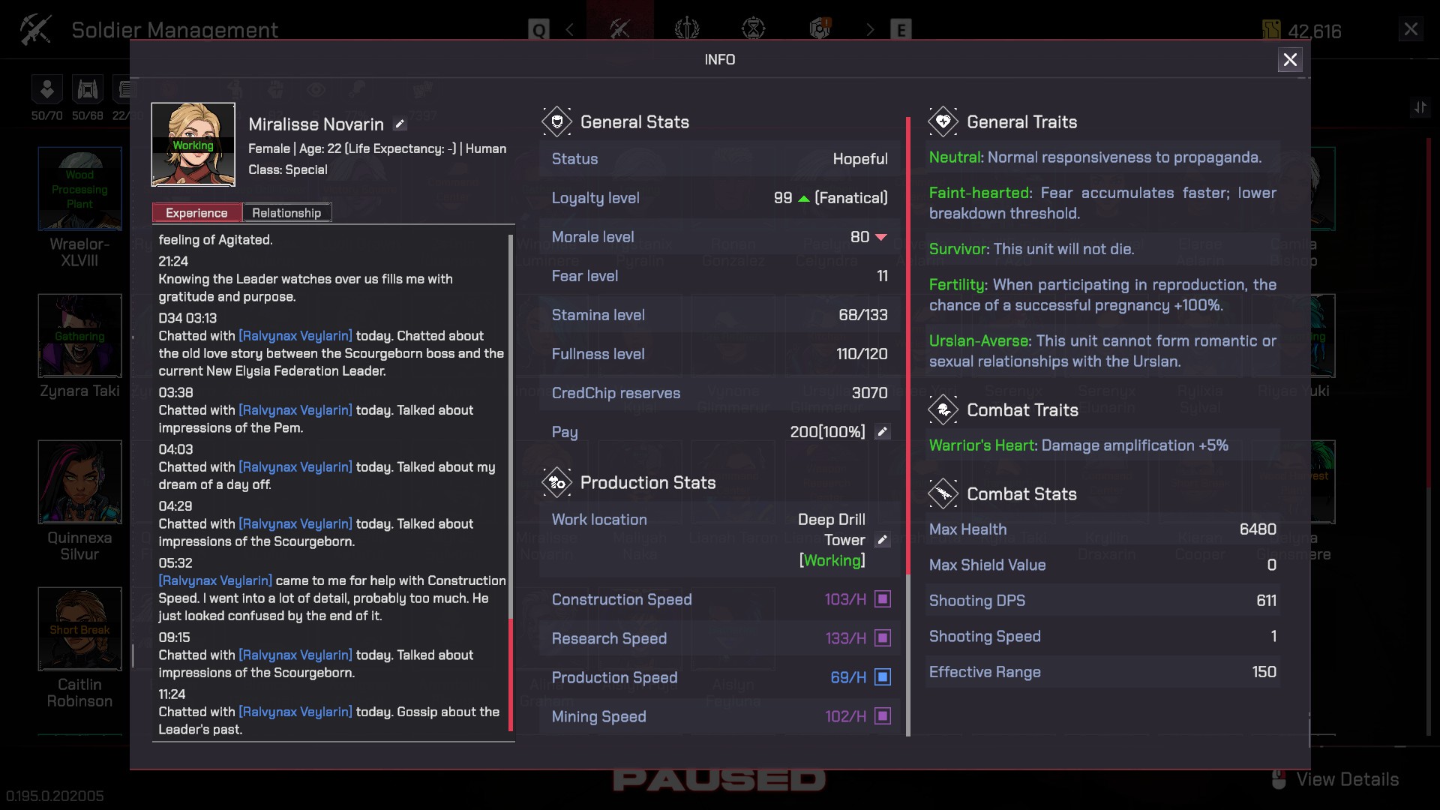
Task: Click the Status value Hopeful
Action: point(860,159)
